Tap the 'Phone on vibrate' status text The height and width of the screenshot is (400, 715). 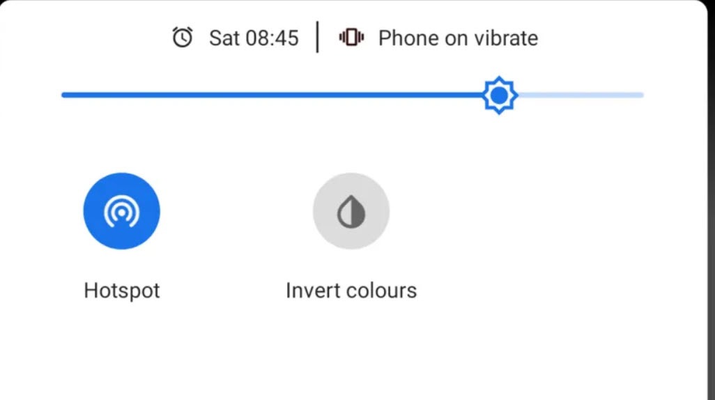[458, 38]
